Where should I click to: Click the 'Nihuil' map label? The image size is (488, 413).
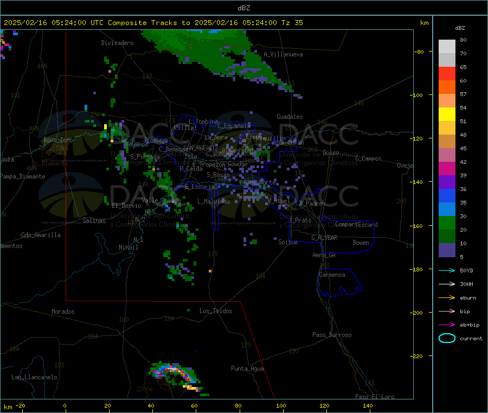point(129,247)
